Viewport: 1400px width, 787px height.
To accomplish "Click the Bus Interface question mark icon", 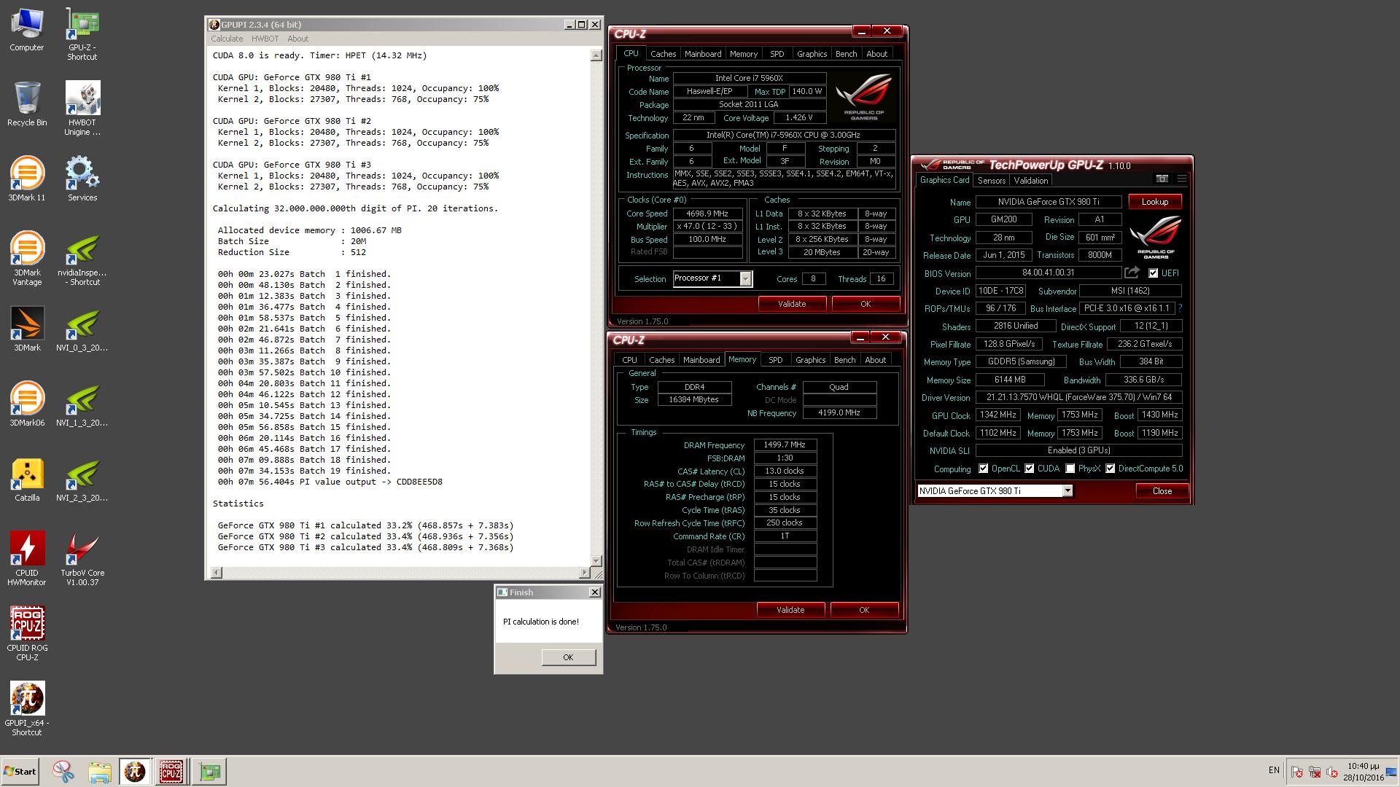I will coord(1180,308).
